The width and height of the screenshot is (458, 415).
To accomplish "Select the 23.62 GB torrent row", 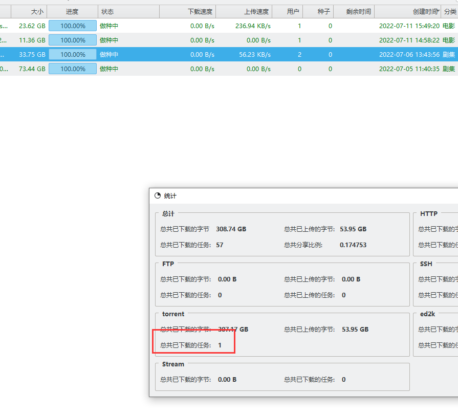I will pos(229,26).
